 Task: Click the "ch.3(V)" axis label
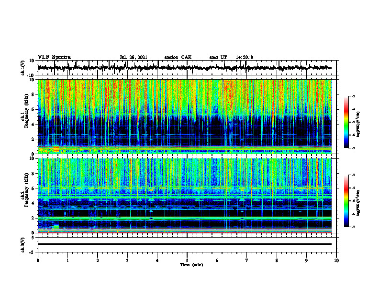(23, 245)
